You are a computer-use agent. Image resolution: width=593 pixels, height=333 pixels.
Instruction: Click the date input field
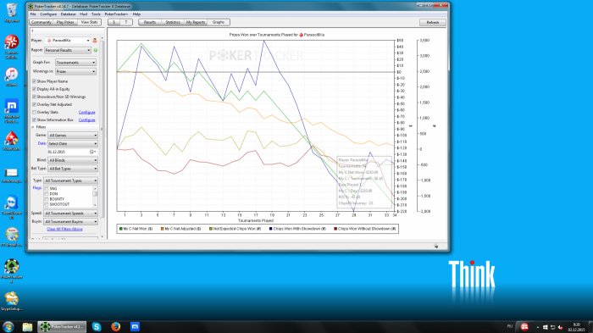click(68, 152)
